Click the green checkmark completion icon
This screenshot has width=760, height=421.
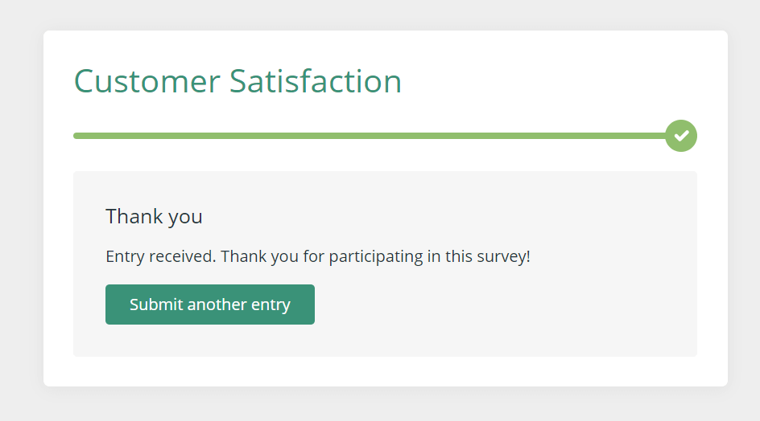[681, 136]
